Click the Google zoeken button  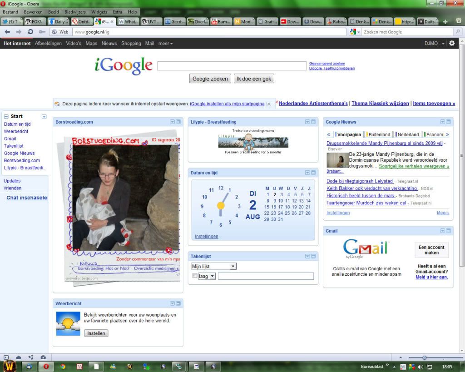(x=210, y=79)
